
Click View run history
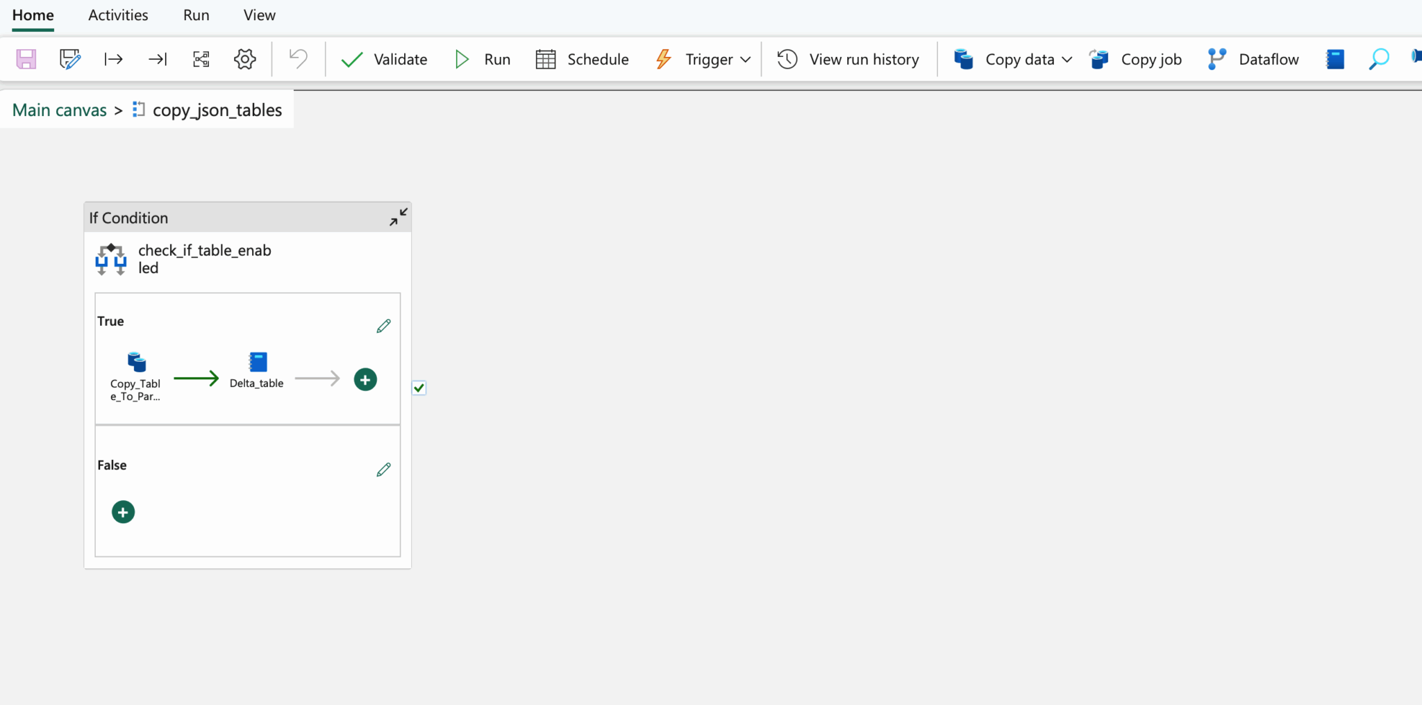pyautogui.click(x=848, y=59)
